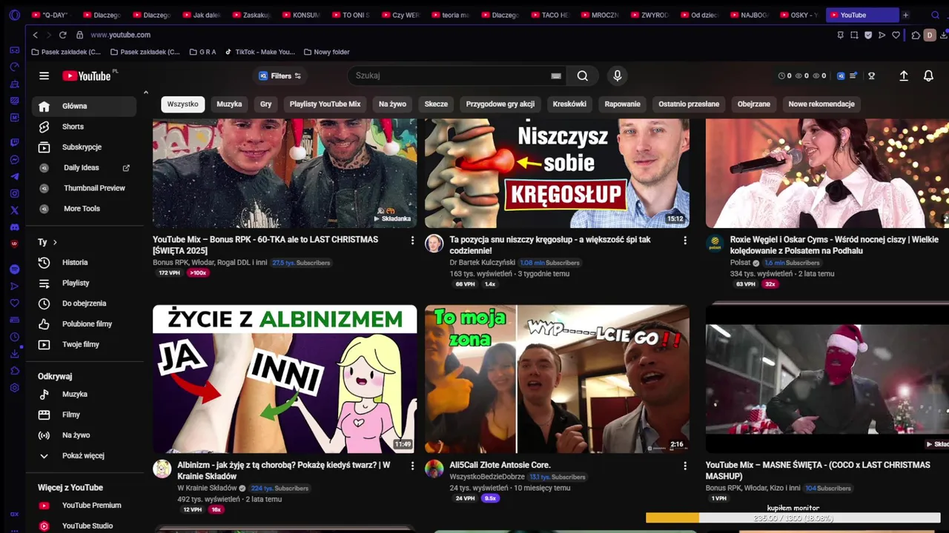Open Opera Spotify sidebar icon
This screenshot has height=533, width=949.
tap(14, 269)
